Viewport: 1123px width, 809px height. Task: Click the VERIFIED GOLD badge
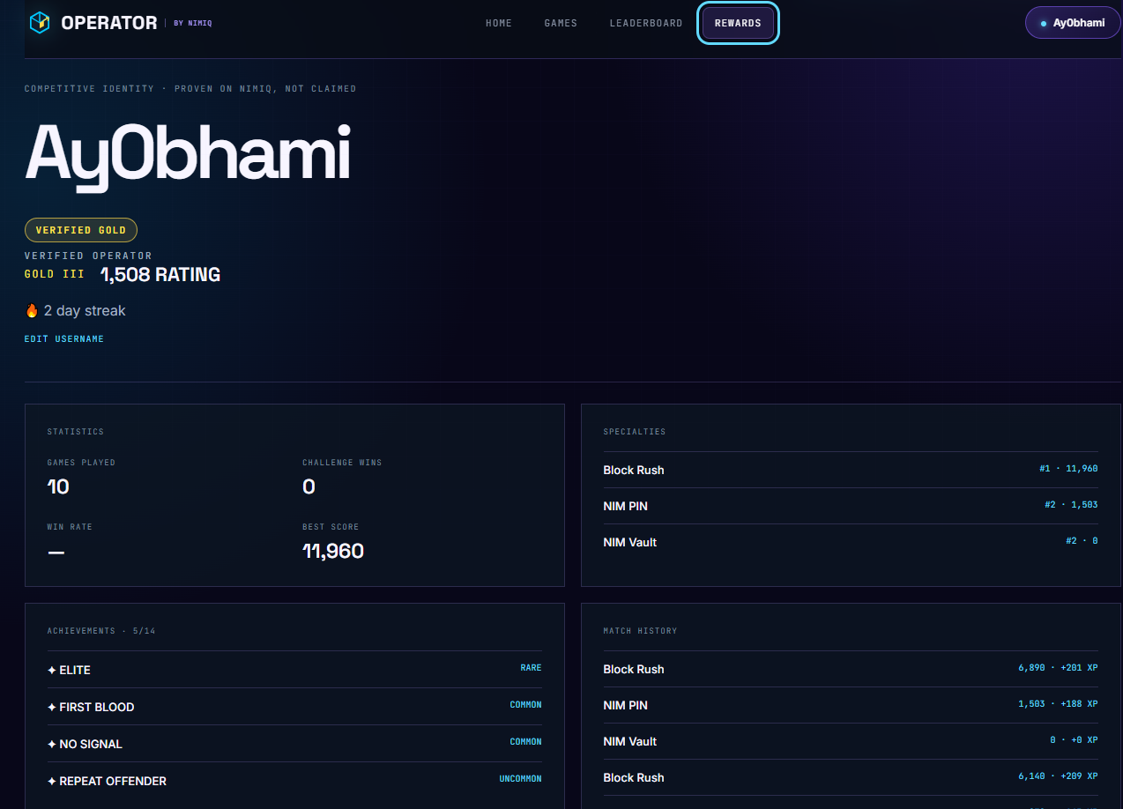pos(81,230)
